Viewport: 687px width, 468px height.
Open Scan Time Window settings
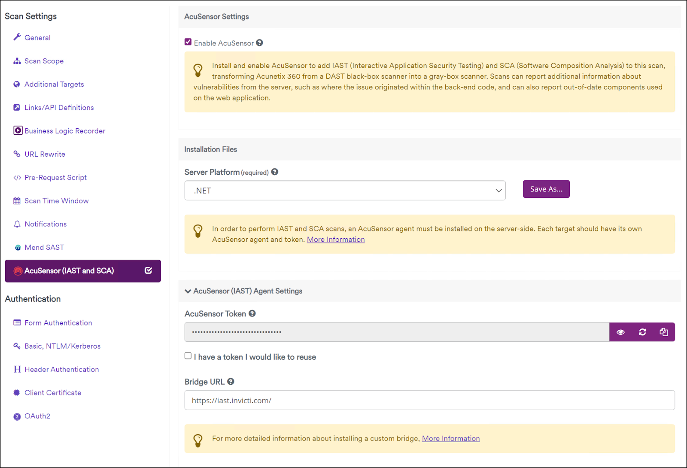click(x=56, y=201)
